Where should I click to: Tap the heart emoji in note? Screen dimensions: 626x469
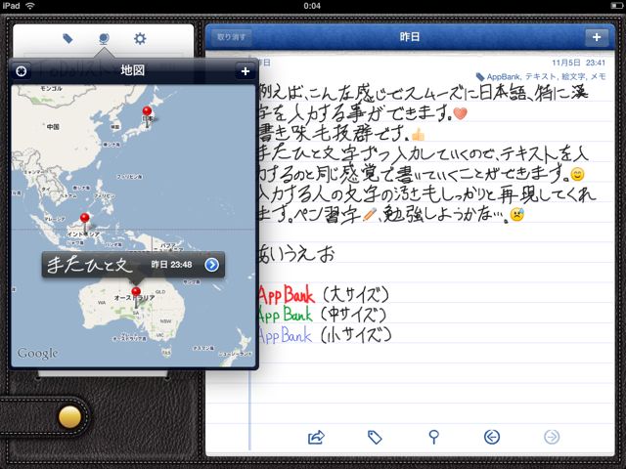click(460, 113)
